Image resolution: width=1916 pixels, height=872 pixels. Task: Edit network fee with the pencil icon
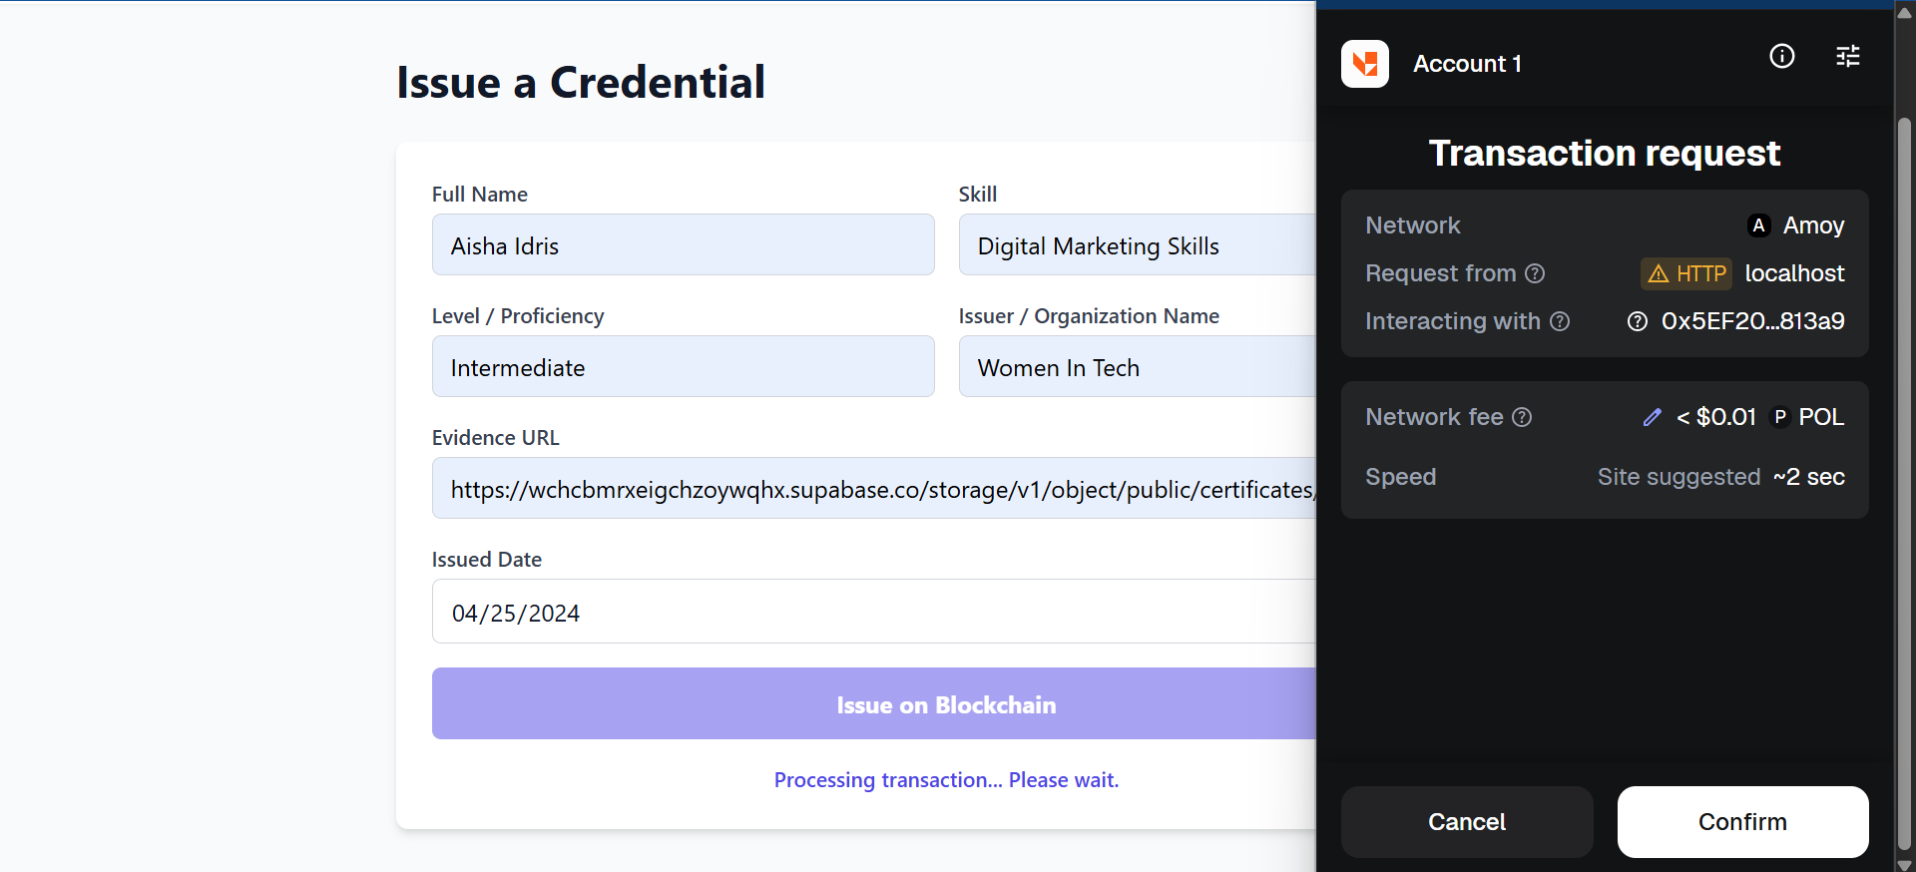tap(1653, 417)
